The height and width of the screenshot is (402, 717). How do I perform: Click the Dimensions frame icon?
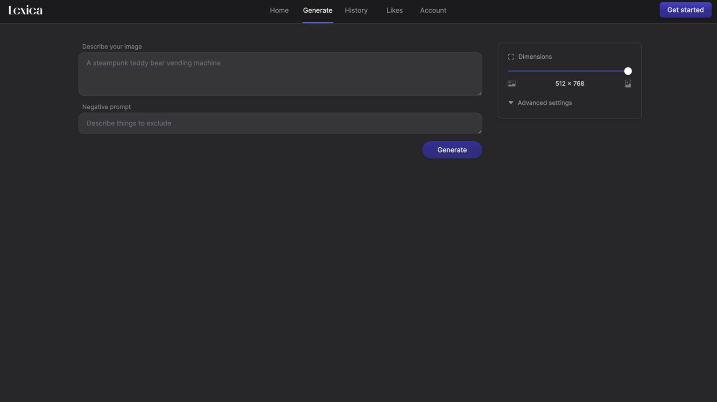(511, 57)
